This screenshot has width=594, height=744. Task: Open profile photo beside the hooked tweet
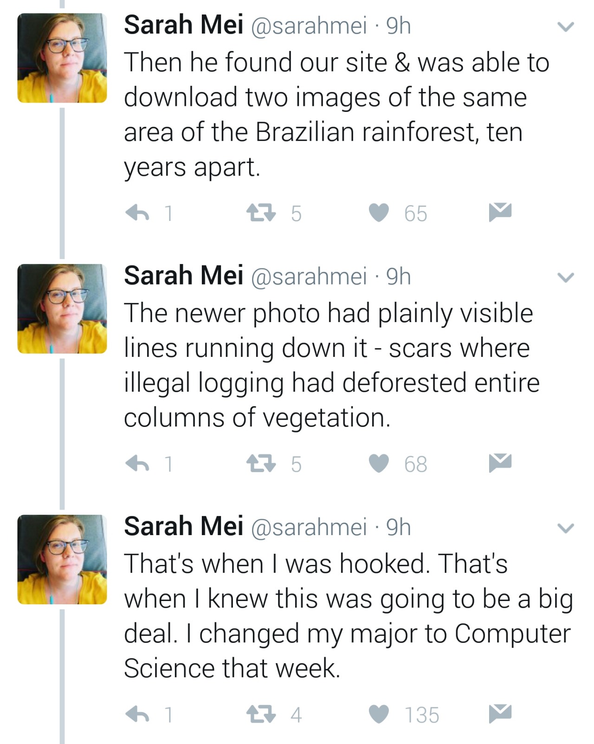62,559
